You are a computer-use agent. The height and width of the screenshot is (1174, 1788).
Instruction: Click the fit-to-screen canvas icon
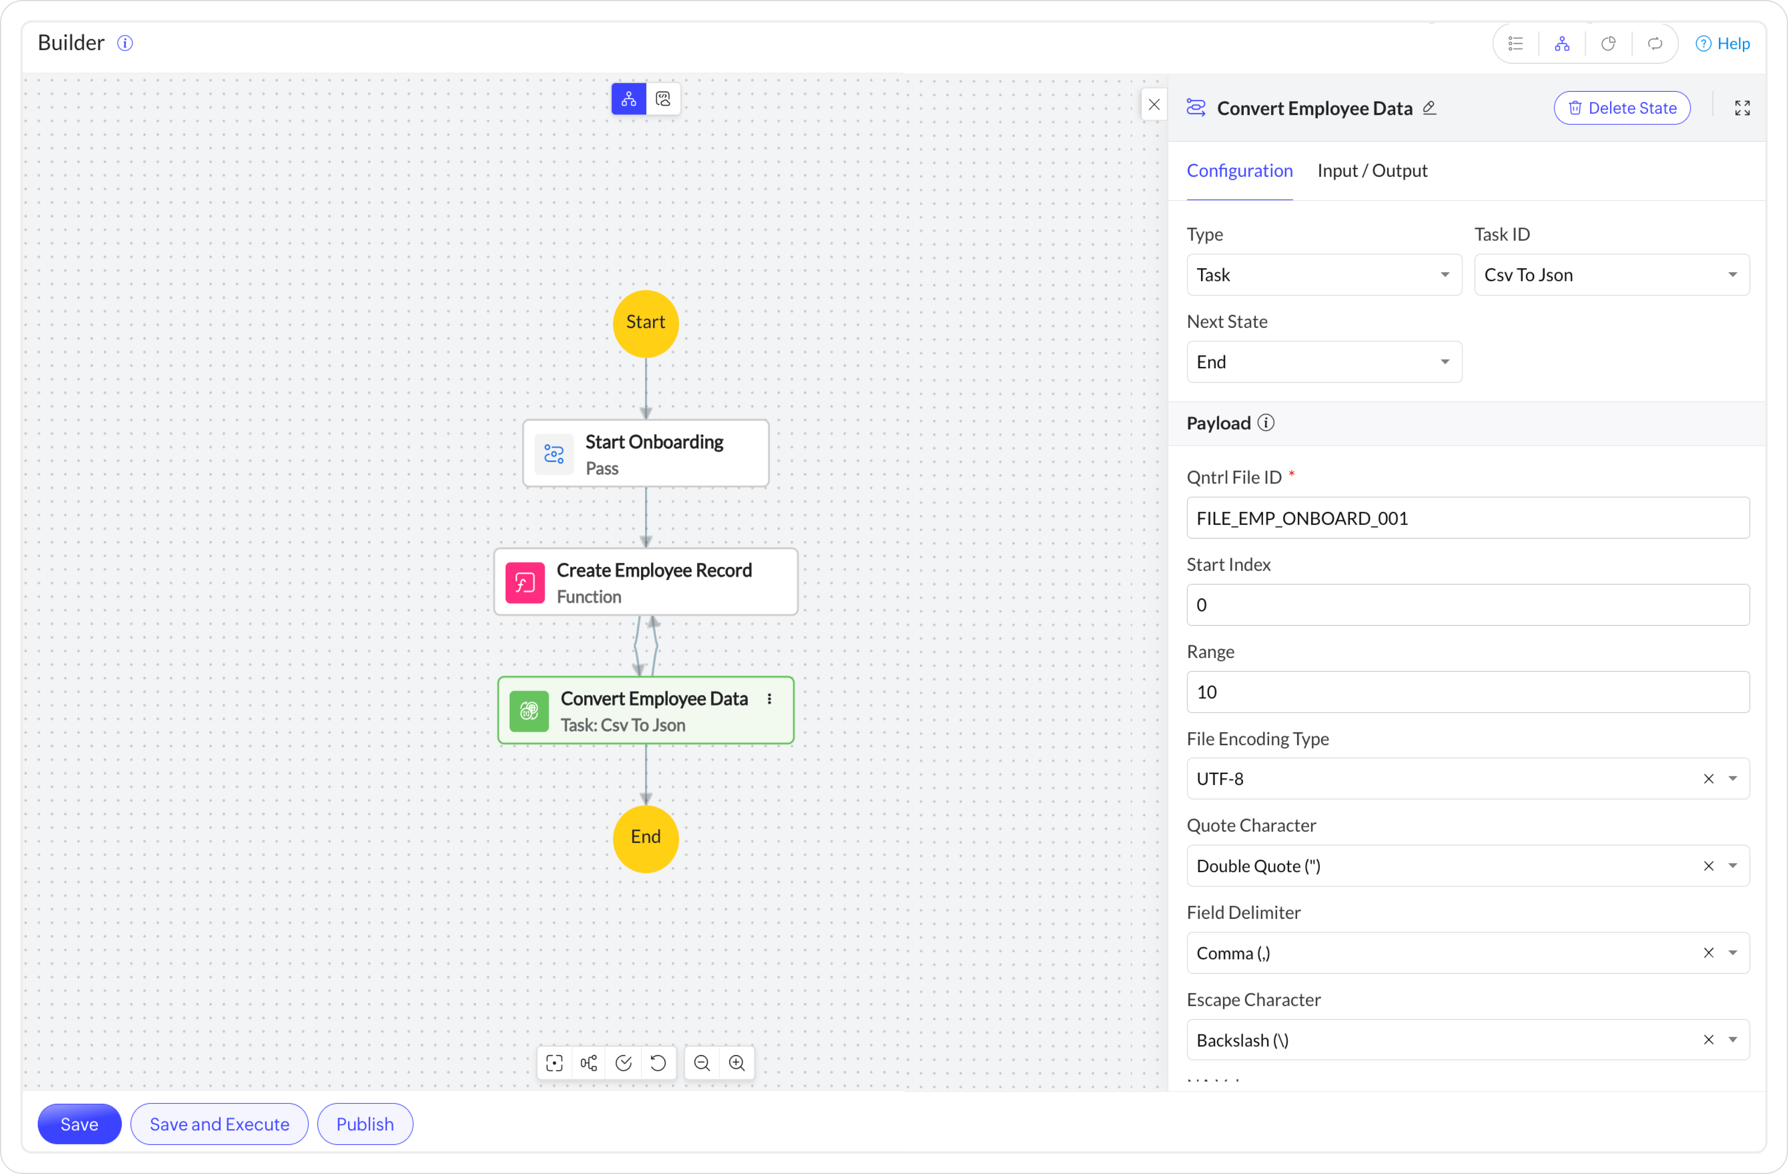pos(554,1063)
